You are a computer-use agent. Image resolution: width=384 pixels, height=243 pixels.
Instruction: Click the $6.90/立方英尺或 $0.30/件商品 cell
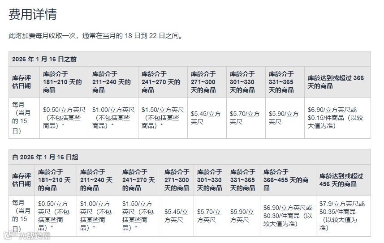tap(288, 216)
